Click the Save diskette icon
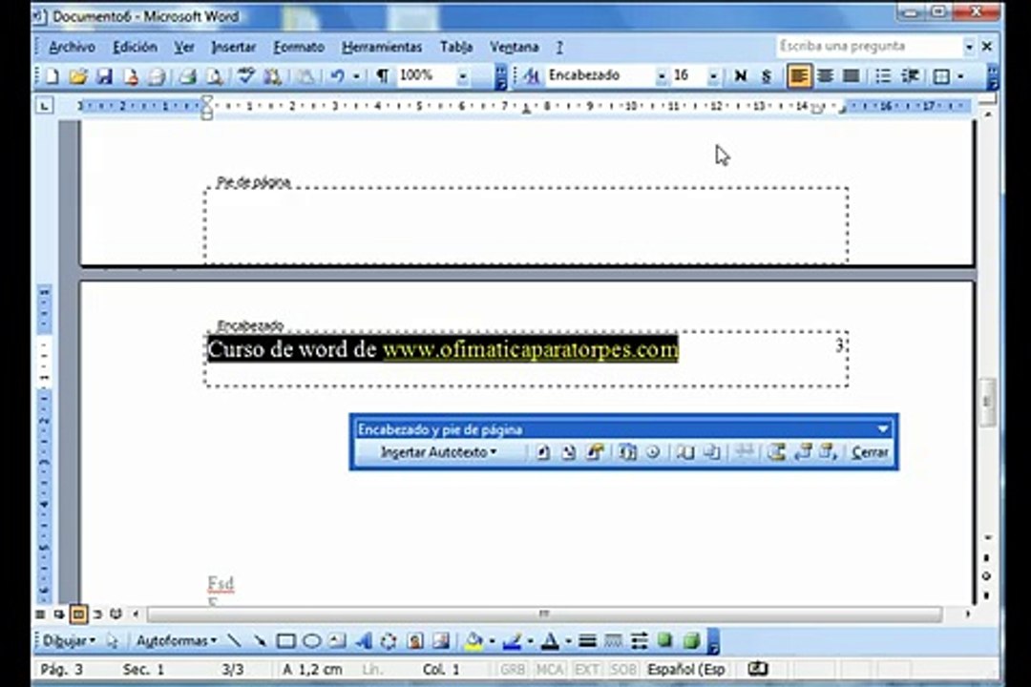This screenshot has height=687, width=1031. coord(104,76)
